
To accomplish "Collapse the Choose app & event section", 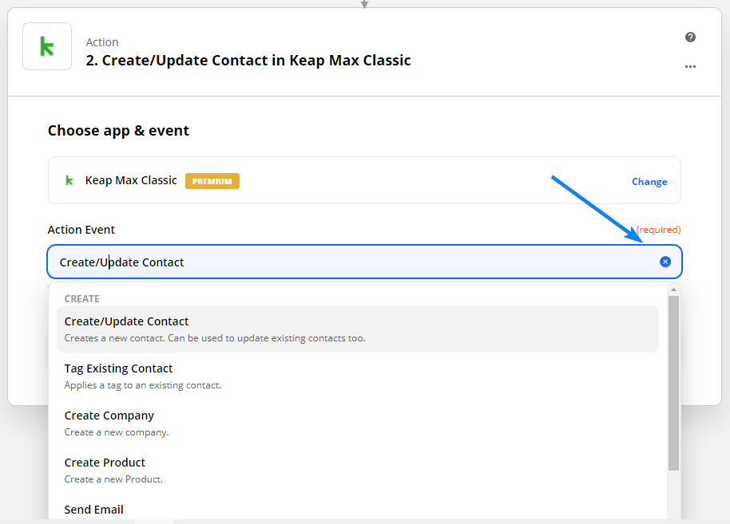I will tap(118, 131).
